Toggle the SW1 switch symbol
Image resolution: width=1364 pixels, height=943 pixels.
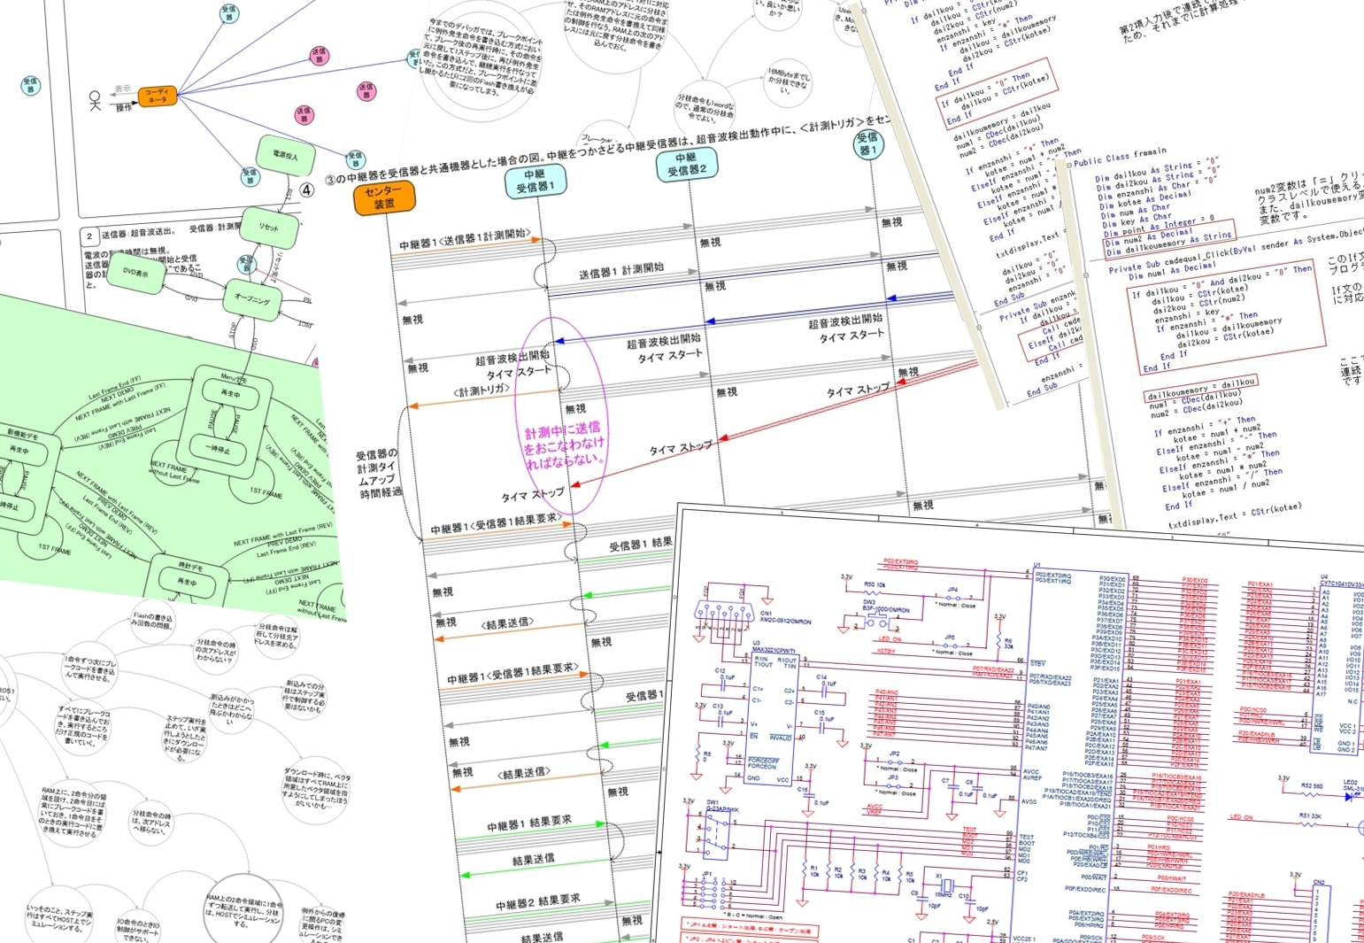pos(714,835)
